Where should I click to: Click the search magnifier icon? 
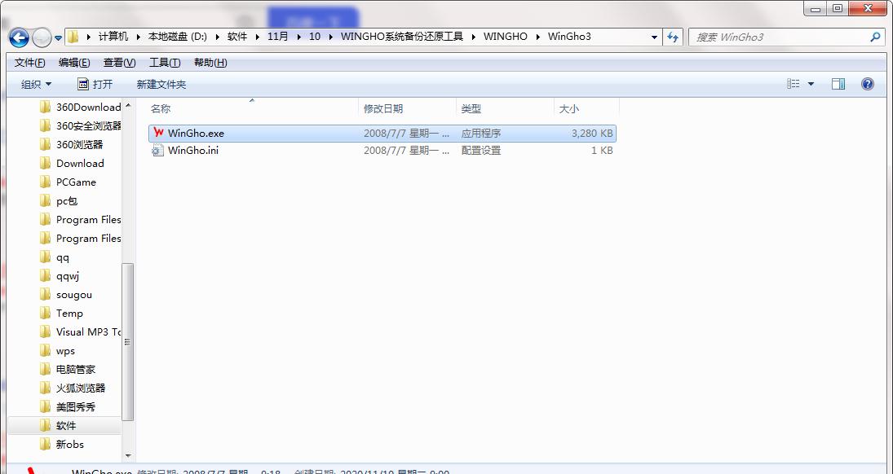pos(875,37)
